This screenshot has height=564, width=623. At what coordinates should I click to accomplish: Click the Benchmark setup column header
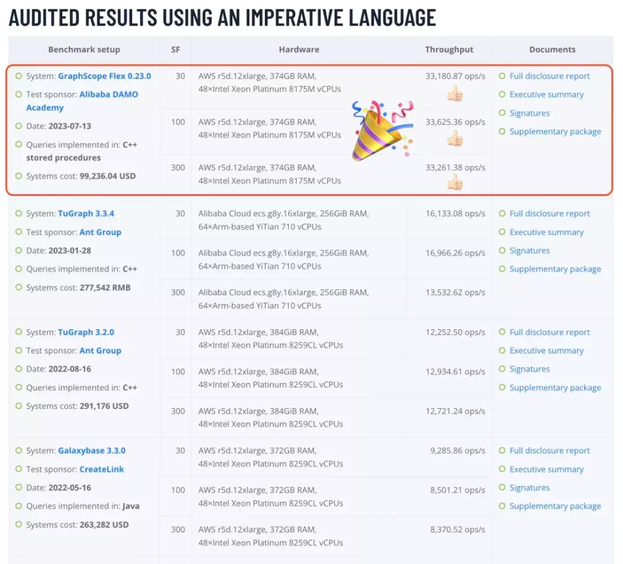84,50
